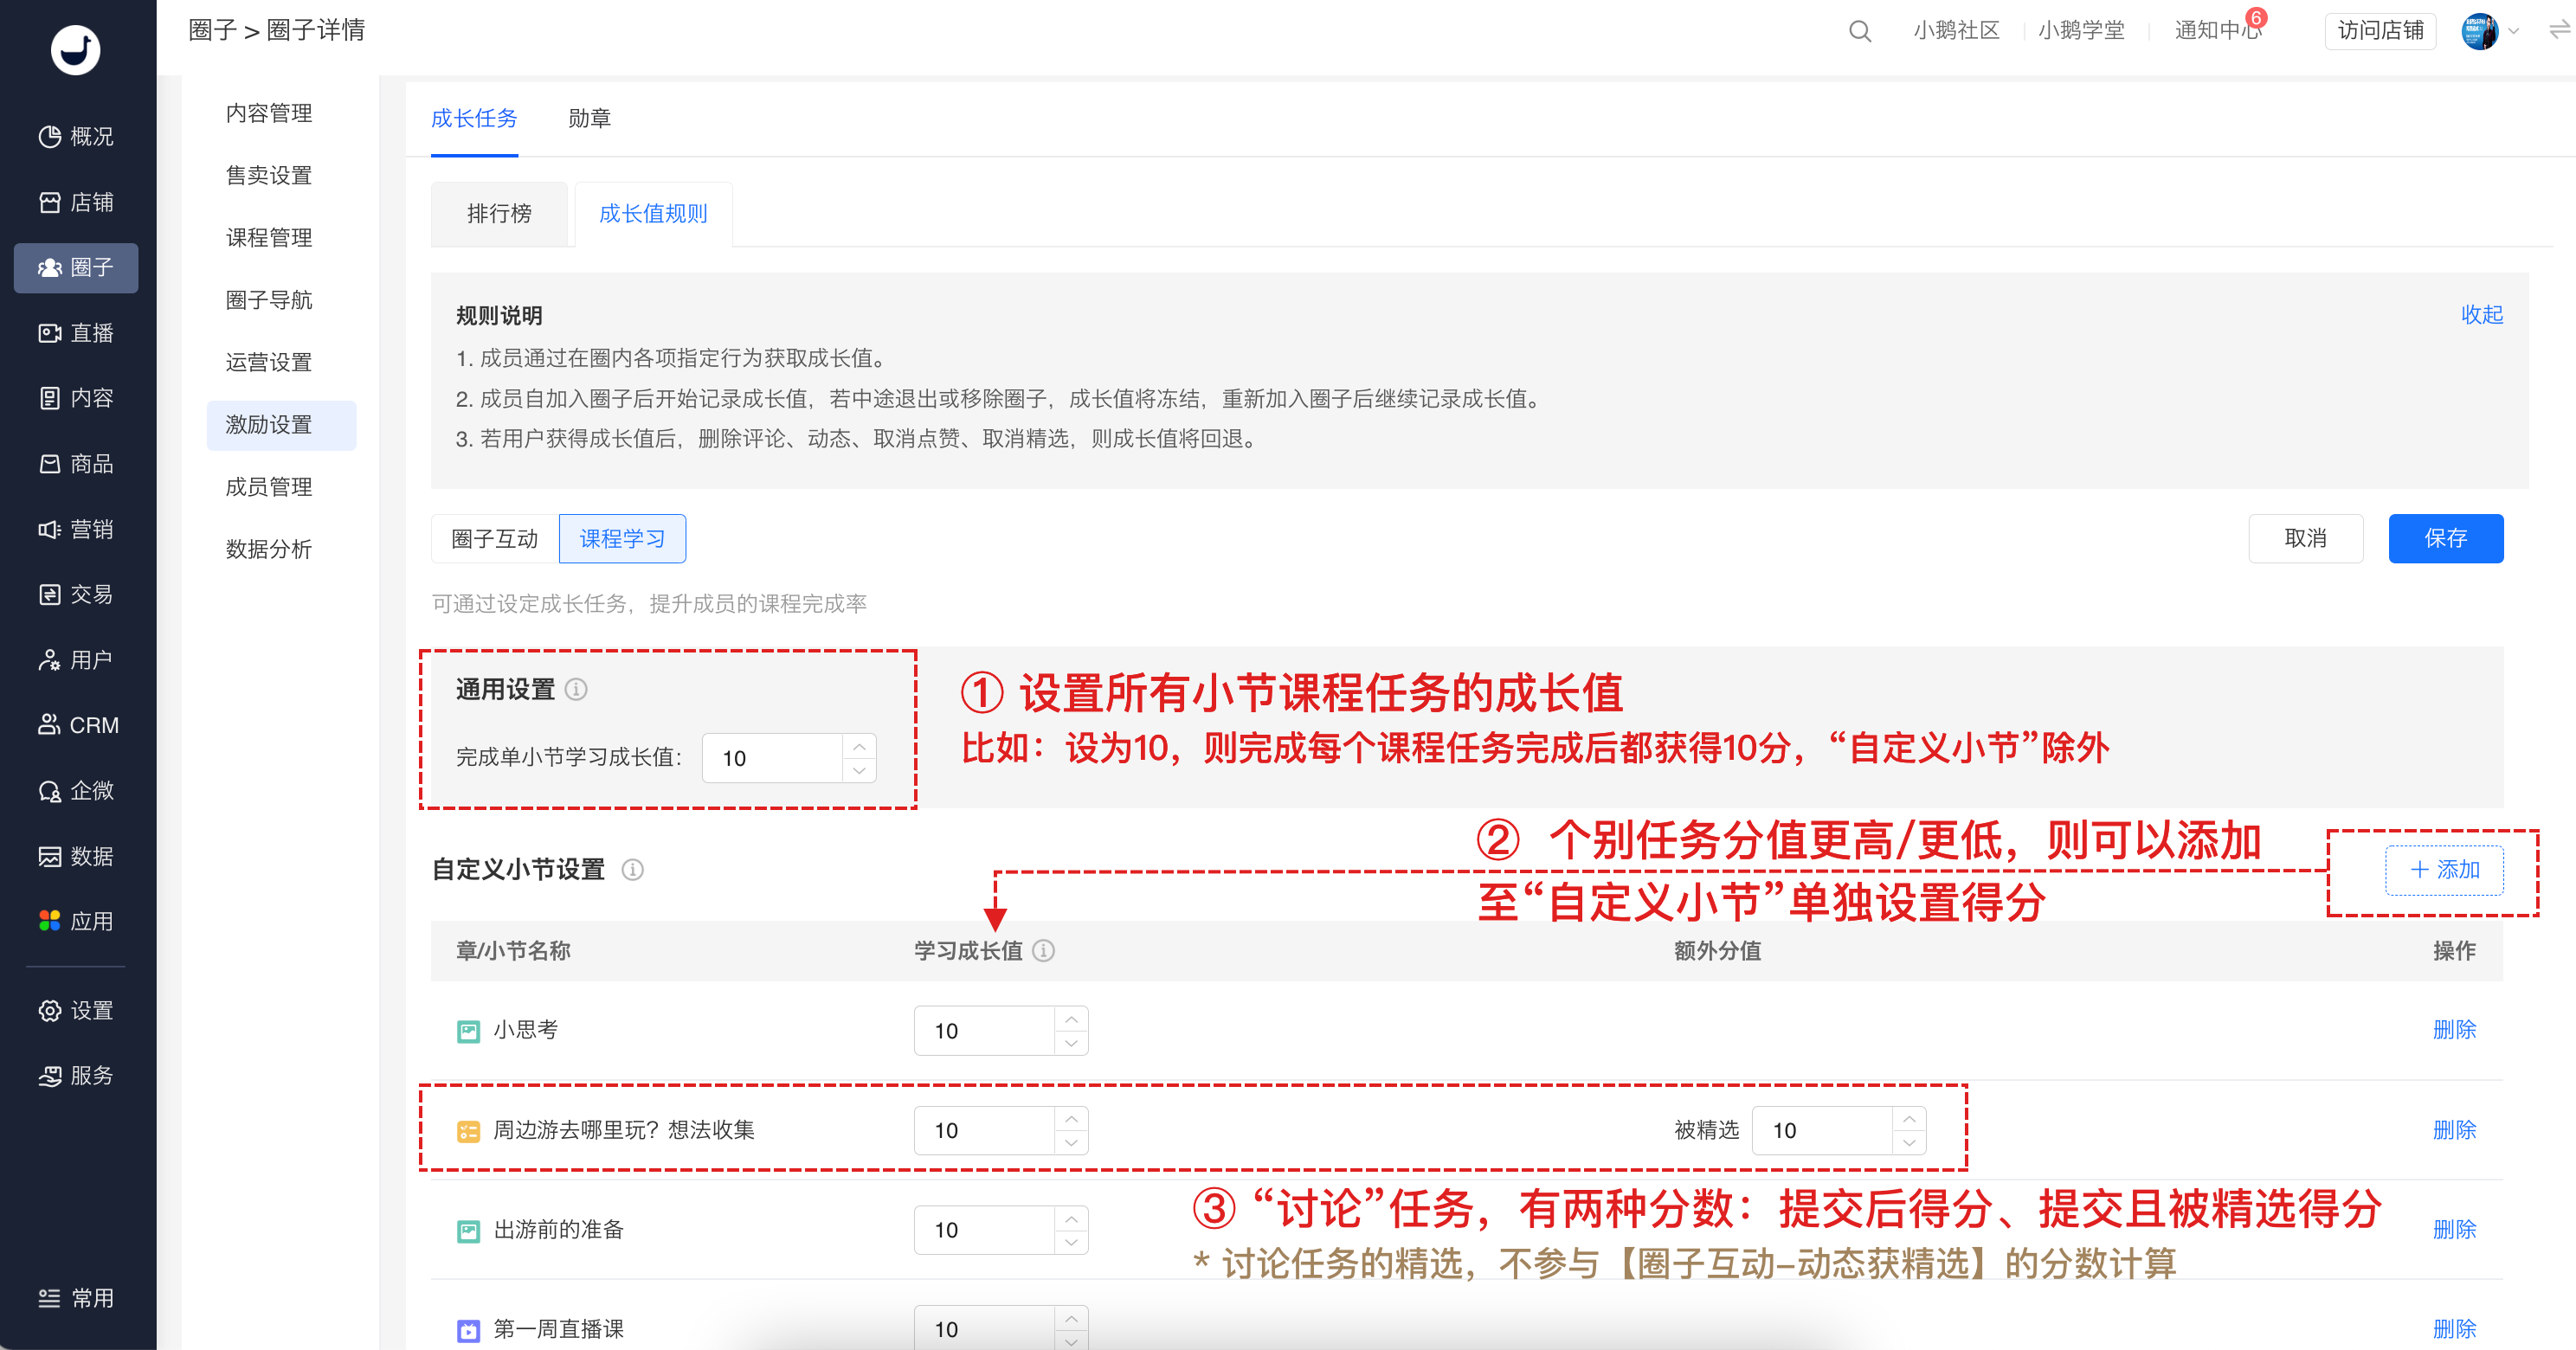Image resolution: width=2576 pixels, height=1350 pixels.
Task: Collapse rules with 收起 link
Action: [2482, 314]
